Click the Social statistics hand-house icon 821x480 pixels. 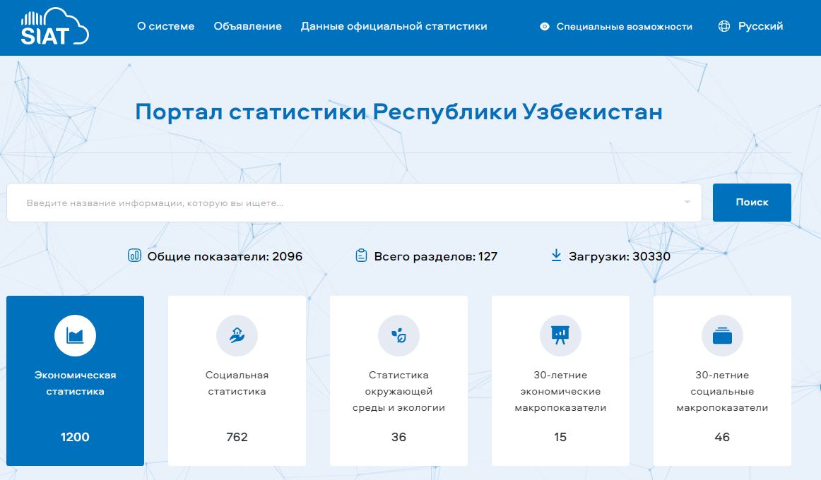click(237, 335)
